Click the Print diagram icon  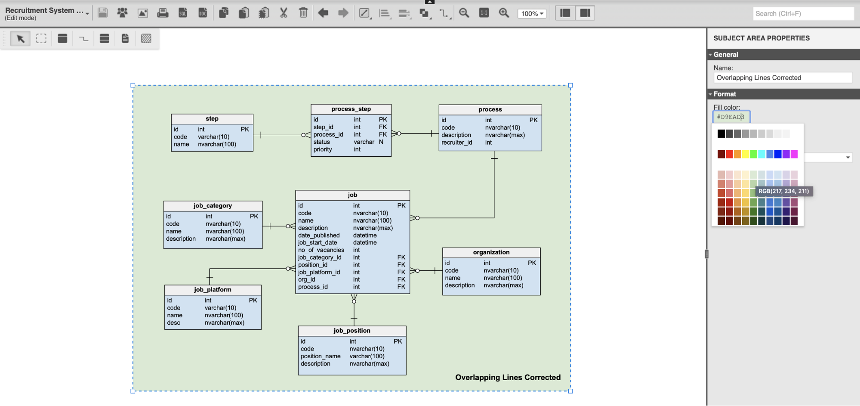click(x=163, y=13)
